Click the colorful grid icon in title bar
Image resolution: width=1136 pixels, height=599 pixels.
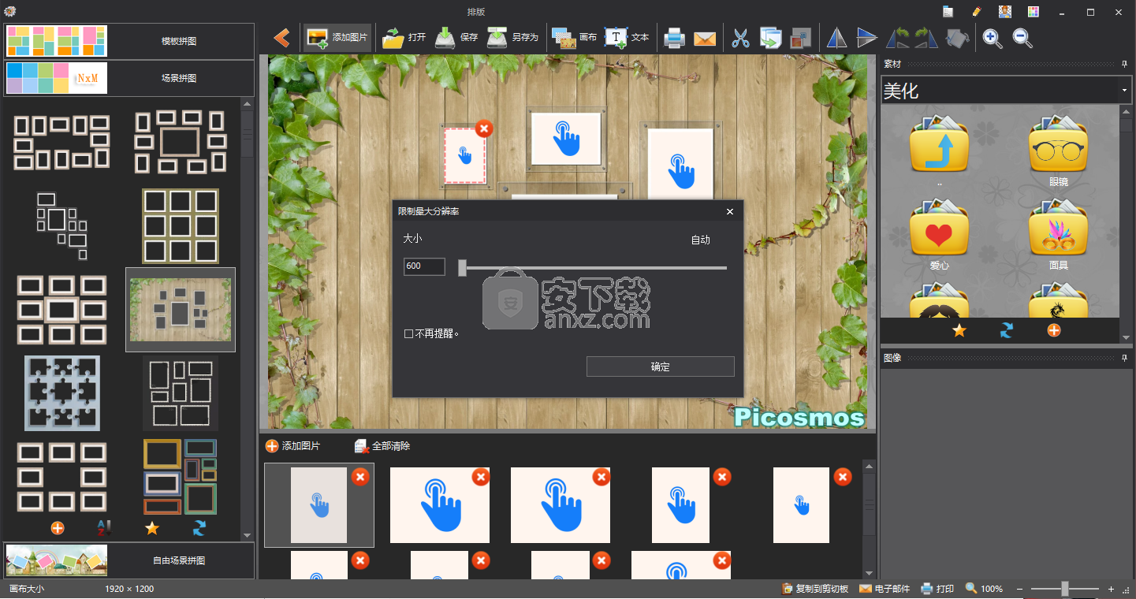coord(1033,12)
